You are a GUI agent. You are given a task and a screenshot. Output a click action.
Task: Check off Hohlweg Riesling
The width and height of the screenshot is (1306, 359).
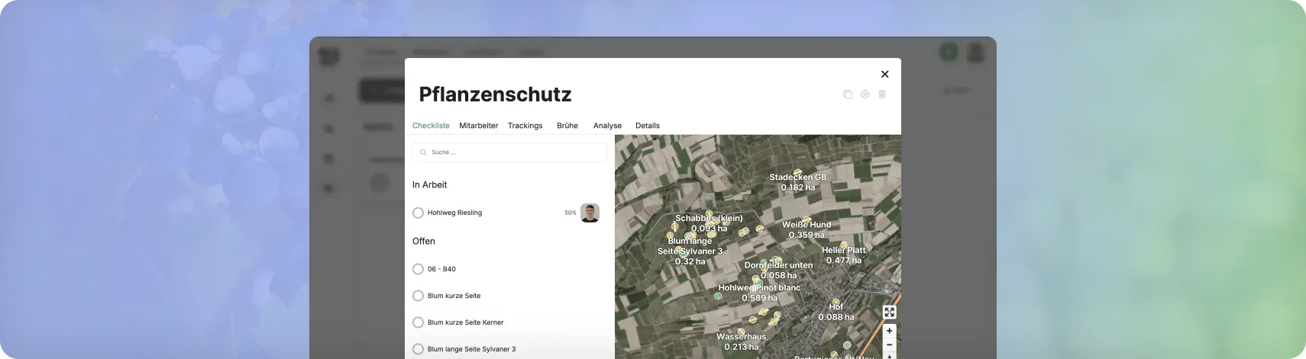point(418,213)
